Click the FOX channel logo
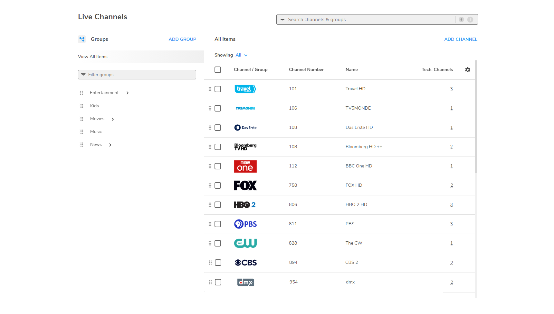Viewport: 554px width, 314px height. 245,185
